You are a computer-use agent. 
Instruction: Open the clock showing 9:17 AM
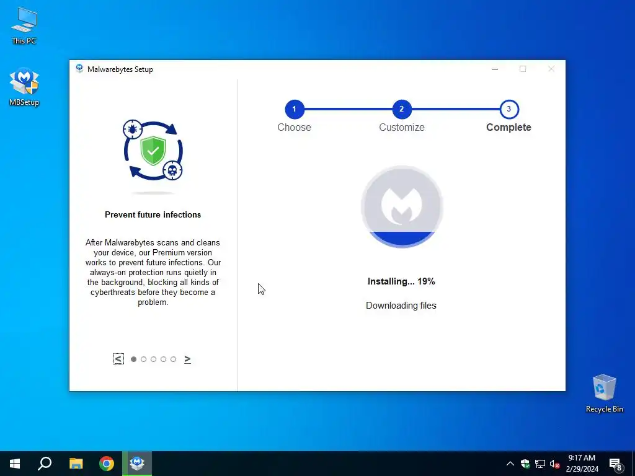tap(582, 464)
